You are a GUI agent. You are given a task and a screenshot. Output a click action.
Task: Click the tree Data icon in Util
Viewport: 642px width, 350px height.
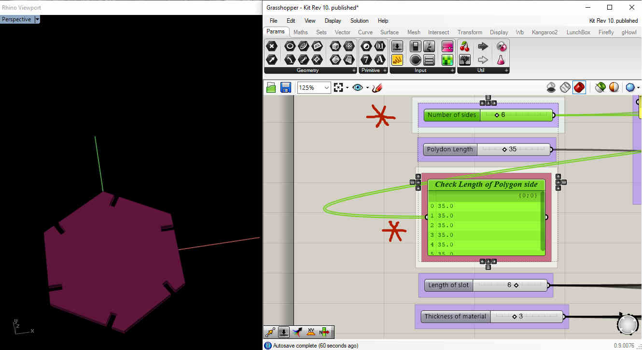tap(465, 60)
